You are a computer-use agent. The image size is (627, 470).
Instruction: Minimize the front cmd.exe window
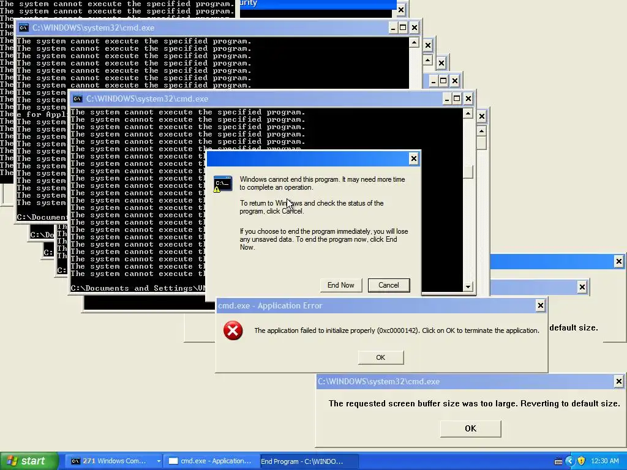[446, 99]
